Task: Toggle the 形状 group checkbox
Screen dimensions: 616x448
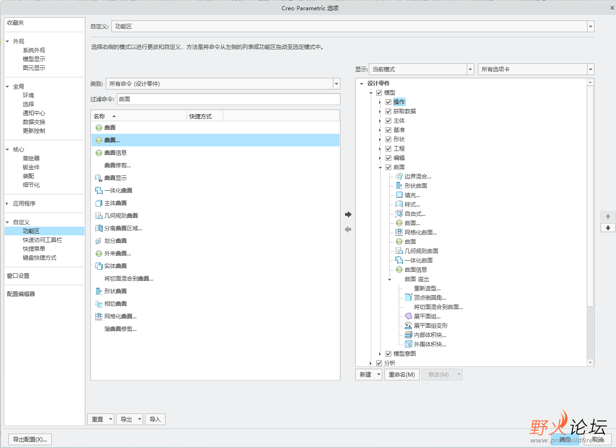Action: point(388,139)
